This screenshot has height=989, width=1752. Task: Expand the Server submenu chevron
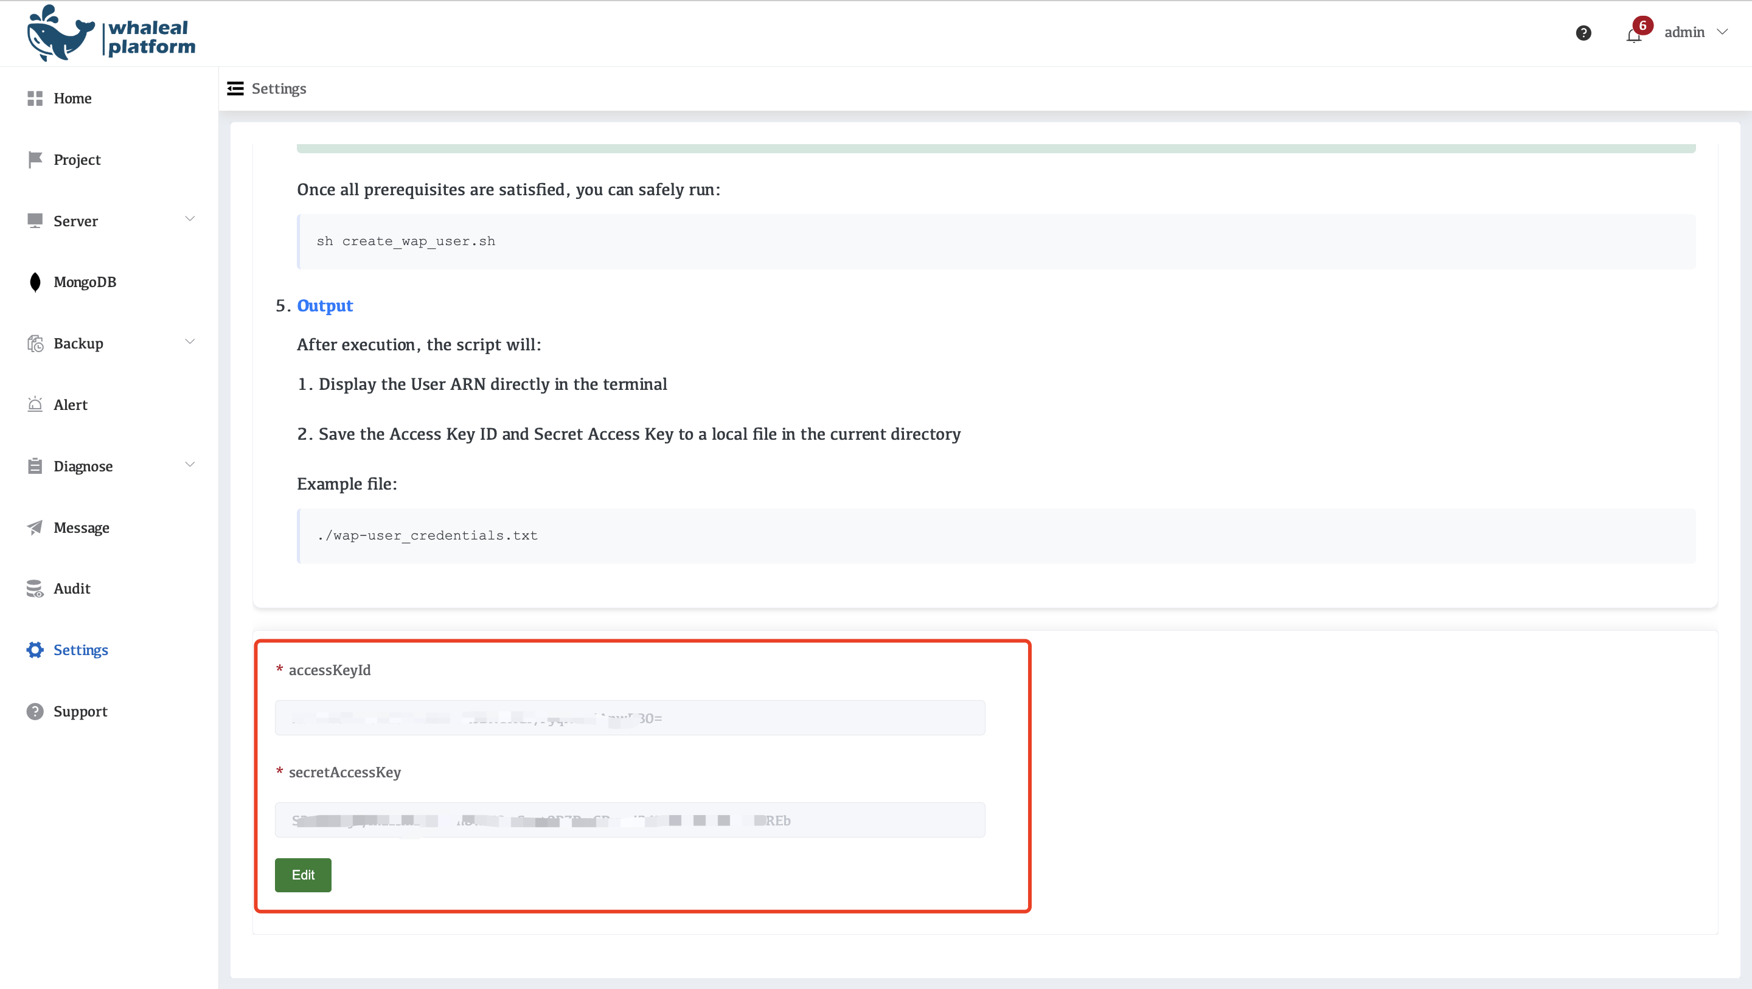coord(190,219)
